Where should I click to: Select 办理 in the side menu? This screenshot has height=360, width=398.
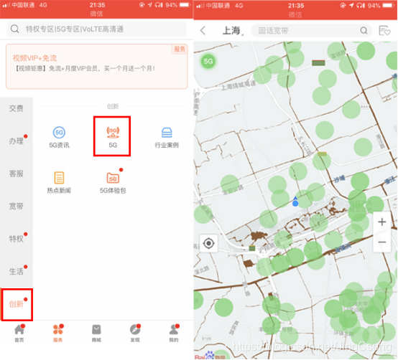click(17, 141)
